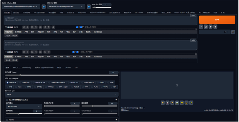The width and height of the screenshot is (239, 122).
Task: Open the Lora tab
Action: pos(77,68)
